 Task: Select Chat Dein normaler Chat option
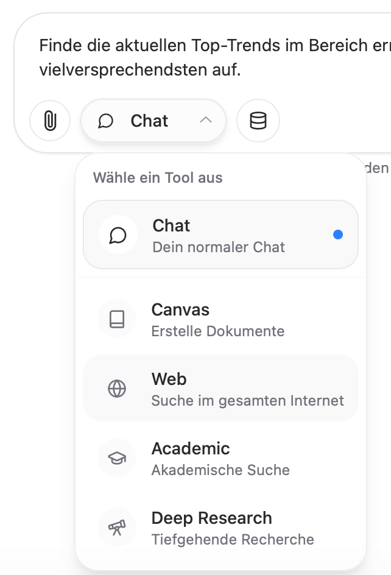pos(220,235)
